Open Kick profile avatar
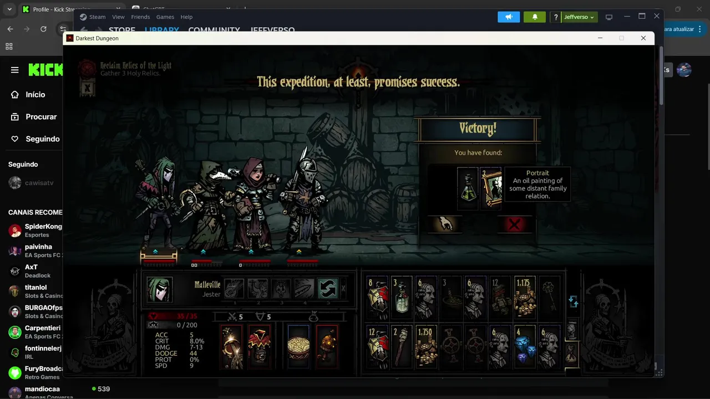Screen dimensions: 710x399 (684, 70)
